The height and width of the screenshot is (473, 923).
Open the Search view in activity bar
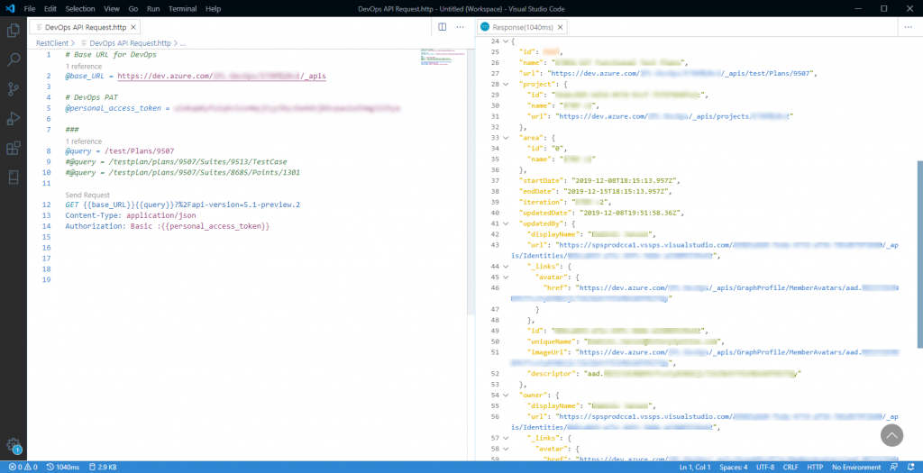coord(13,59)
